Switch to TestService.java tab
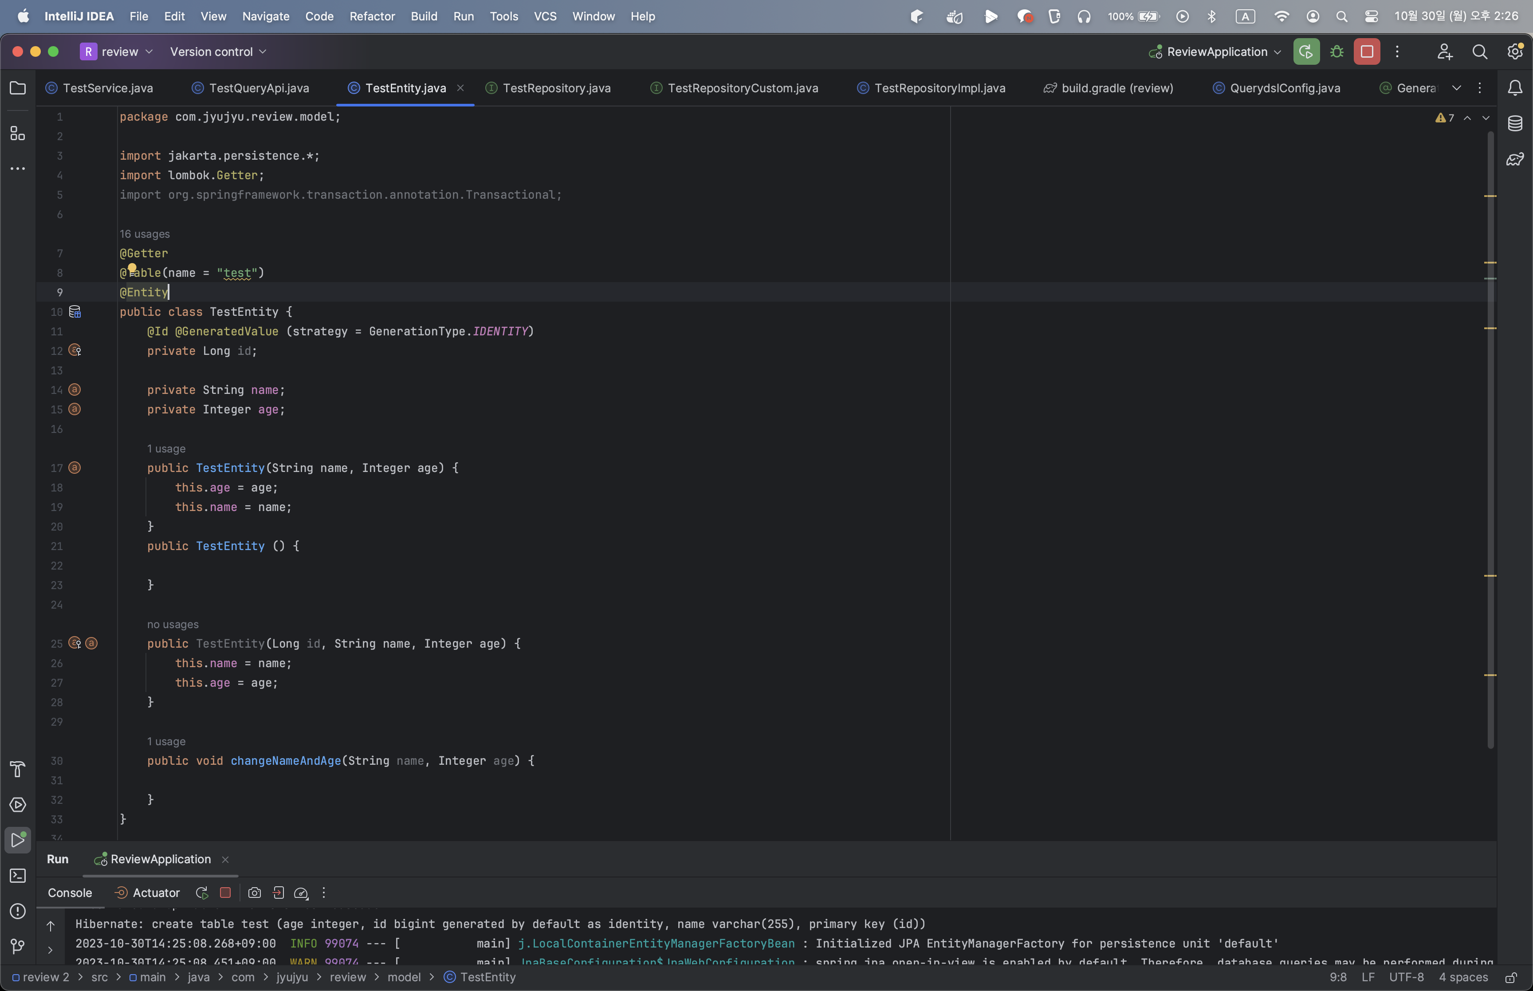The width and height of the screenshot is (1533, 991). coord(100,88)
